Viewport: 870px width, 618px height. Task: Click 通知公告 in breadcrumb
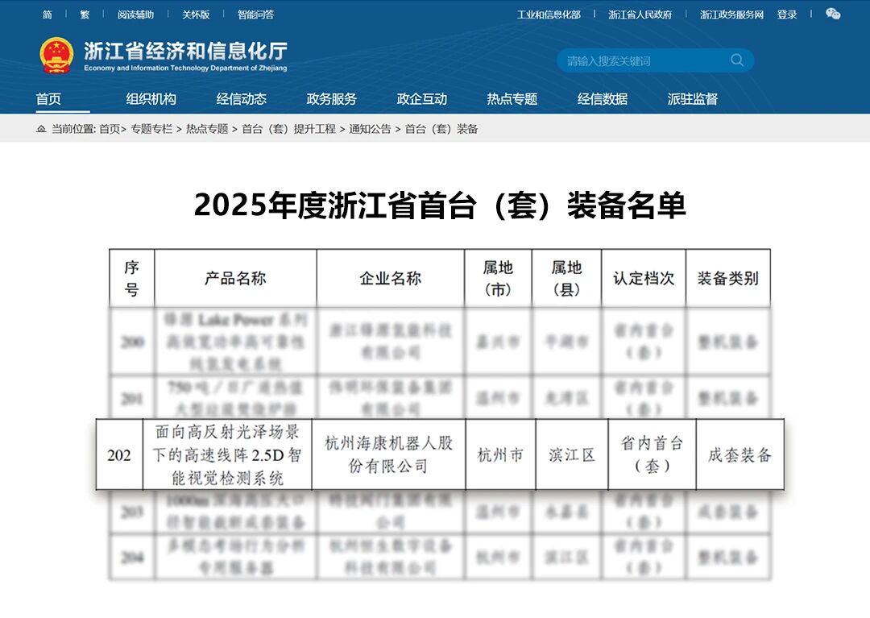pos(370,129)
